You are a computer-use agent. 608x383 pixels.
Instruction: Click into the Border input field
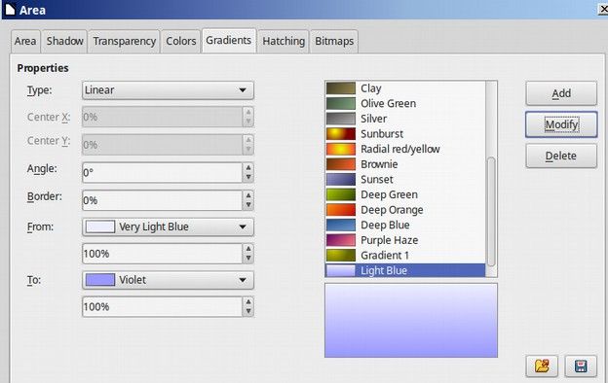[163, 200]
